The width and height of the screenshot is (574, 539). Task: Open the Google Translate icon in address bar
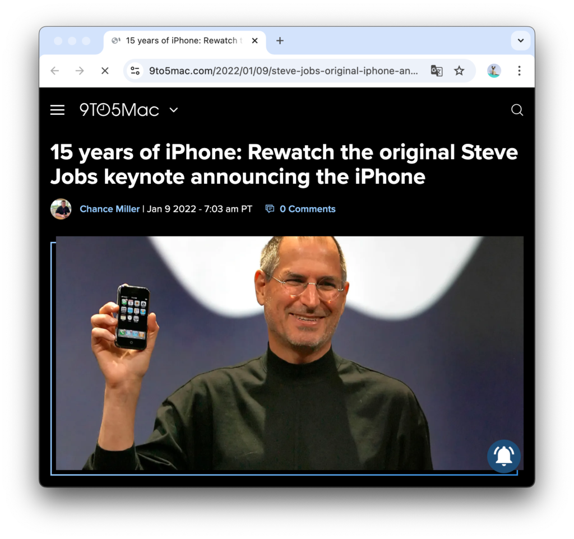tap(436, 71)
